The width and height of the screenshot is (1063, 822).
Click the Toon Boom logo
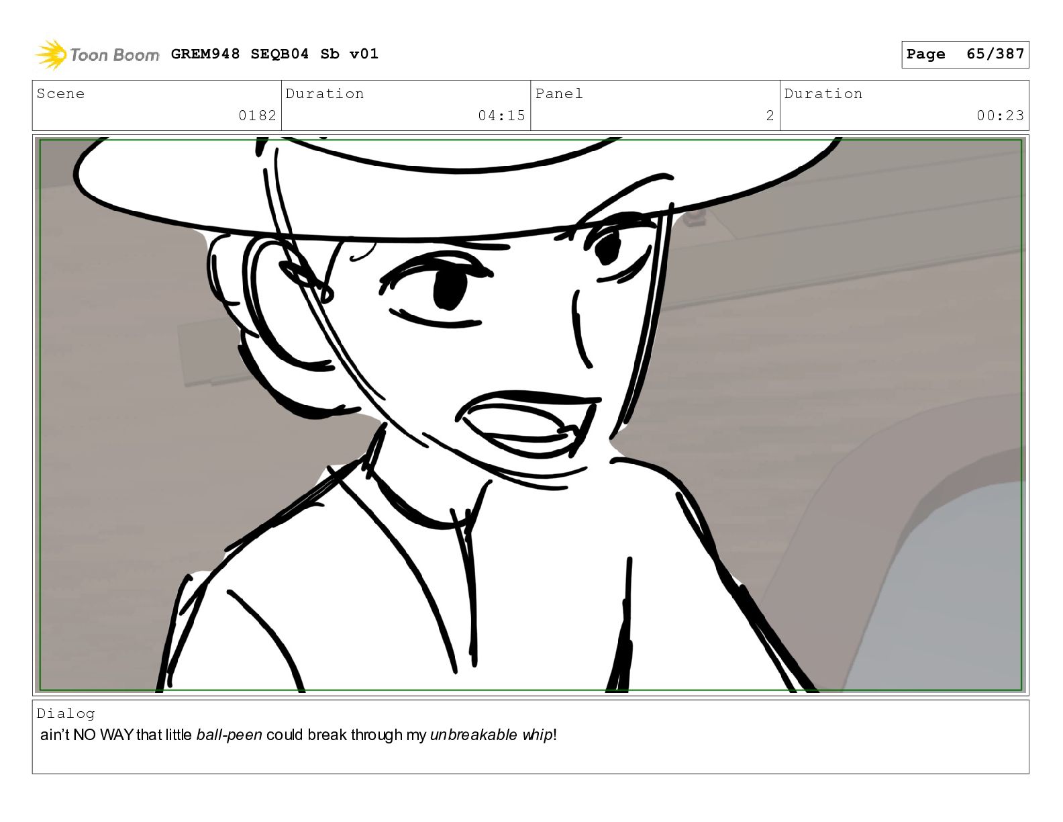tap(97, 54)
